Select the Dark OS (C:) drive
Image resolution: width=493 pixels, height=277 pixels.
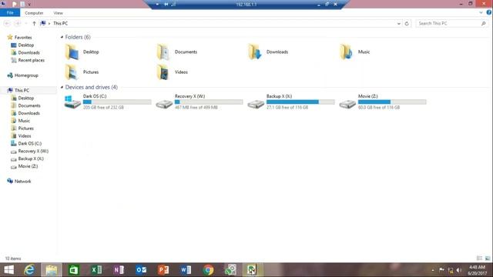point(108,102)
